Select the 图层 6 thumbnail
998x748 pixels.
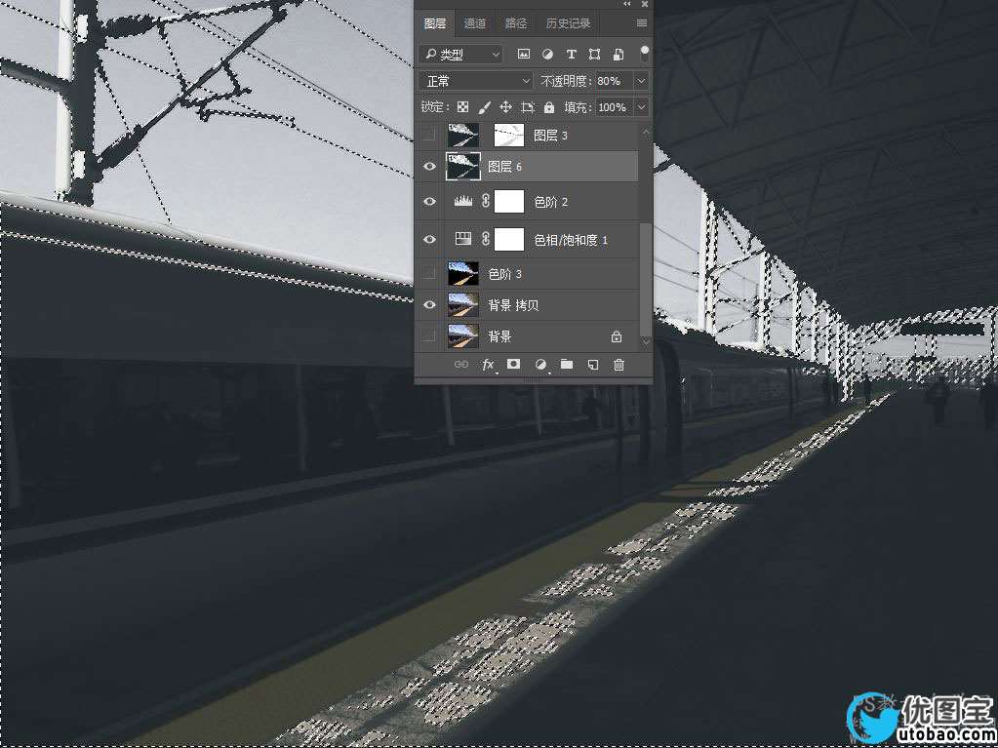coord(463,167)
